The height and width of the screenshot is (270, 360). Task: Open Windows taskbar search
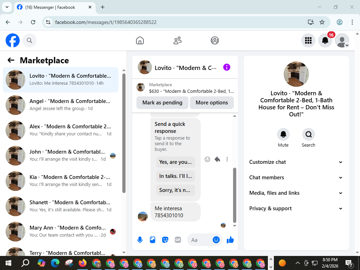click(x=25, y=263)
